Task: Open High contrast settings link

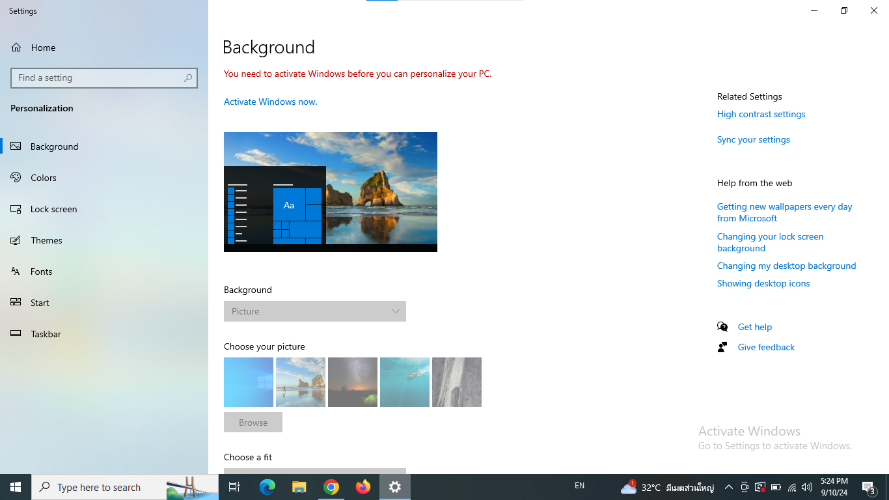Action: [761, 114]
